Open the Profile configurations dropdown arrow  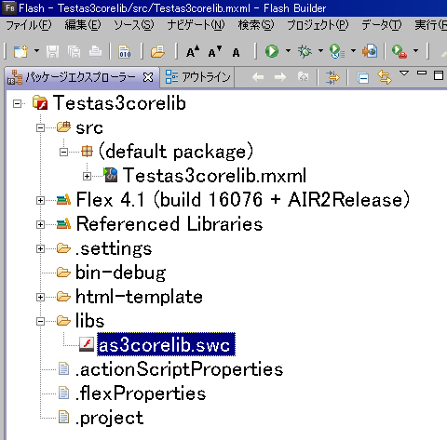click(353, 50)
